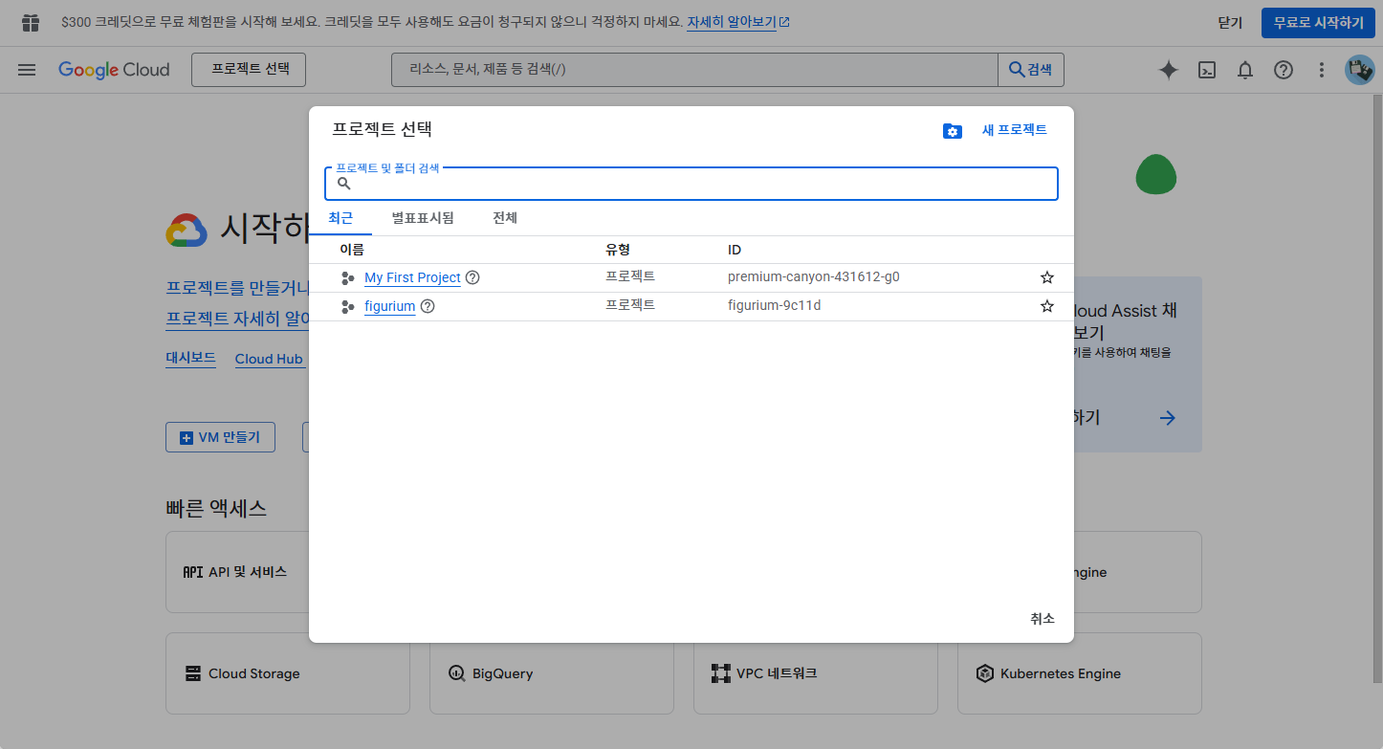Screen dimensions: 1383x749
Task: Open Gemini AI sparkle assistant icon
Action: [1168, 70]
